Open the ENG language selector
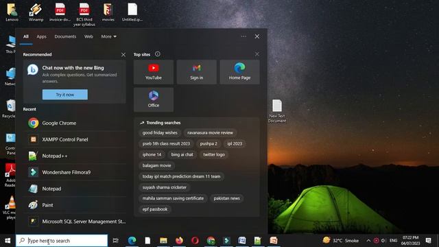This screenshot has width=439, height=247. click(x=393, y=241)
